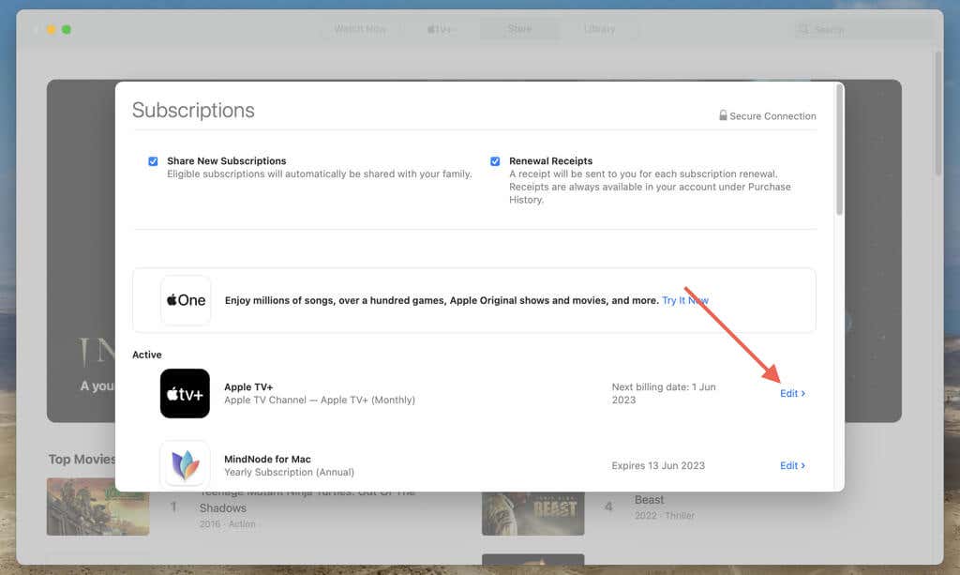Viewport: 960px width, 575px height.
Task: Edit the Apple TV+ subscription
Action: [789, 393]
